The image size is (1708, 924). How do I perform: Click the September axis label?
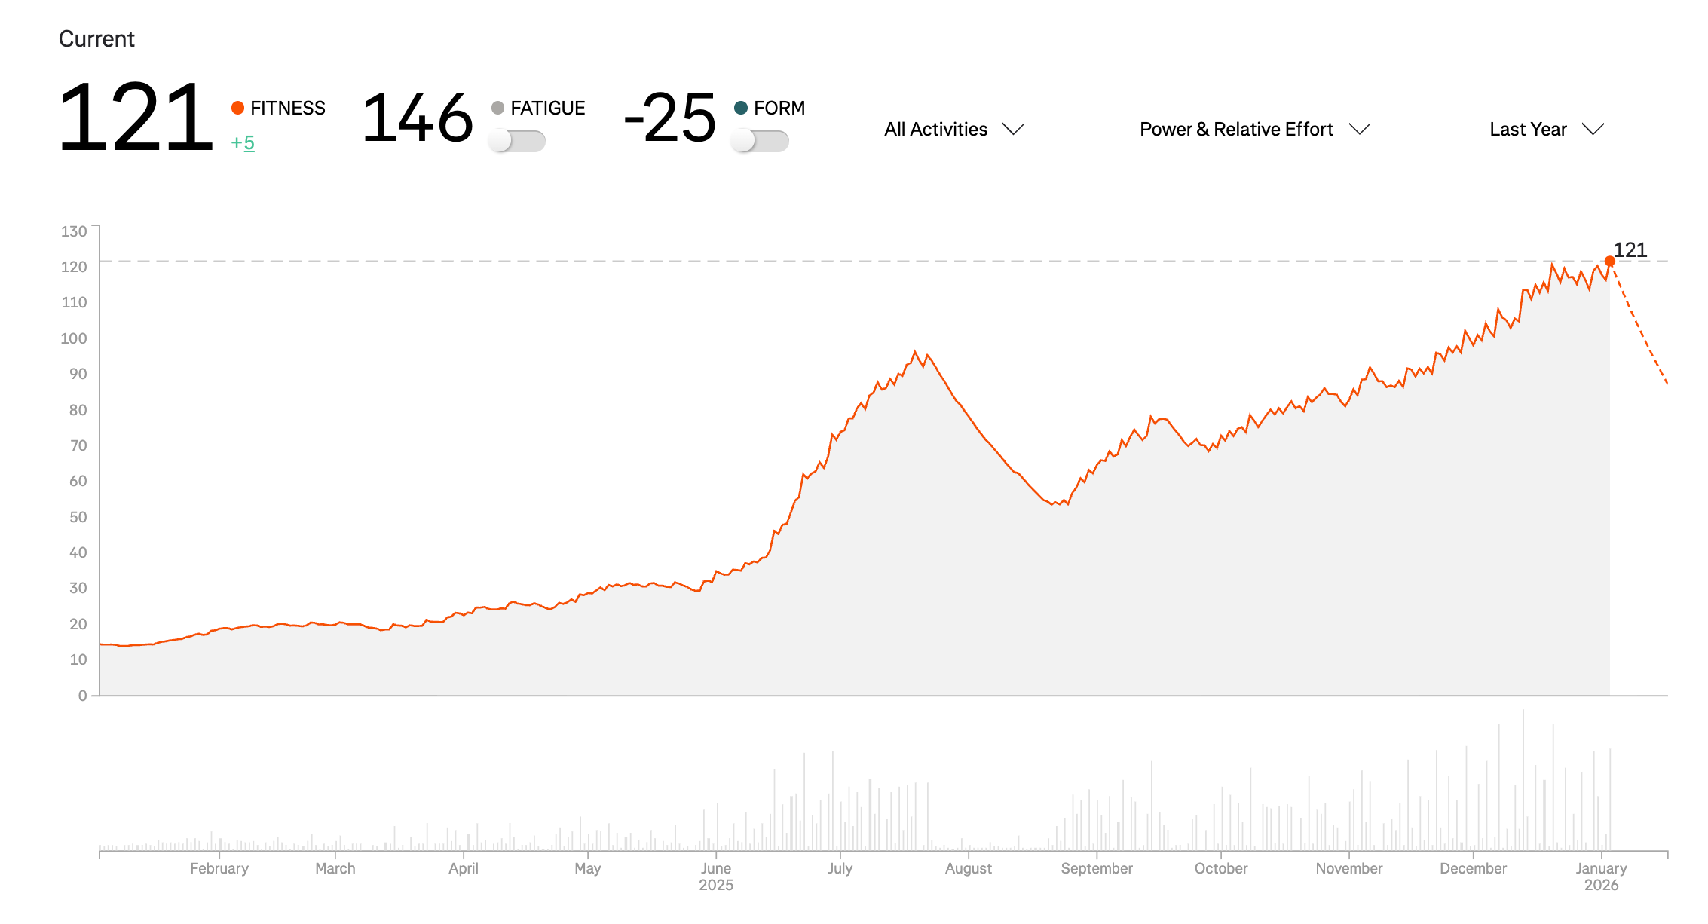pyautogui.click(x=1097, y=868)
